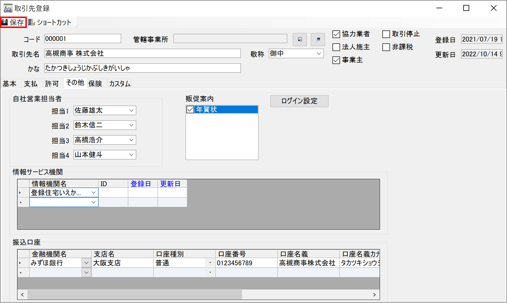Click the 振込口座 horizontal scrollbar thumb
The image size is (507, 303).
(134, 294)
